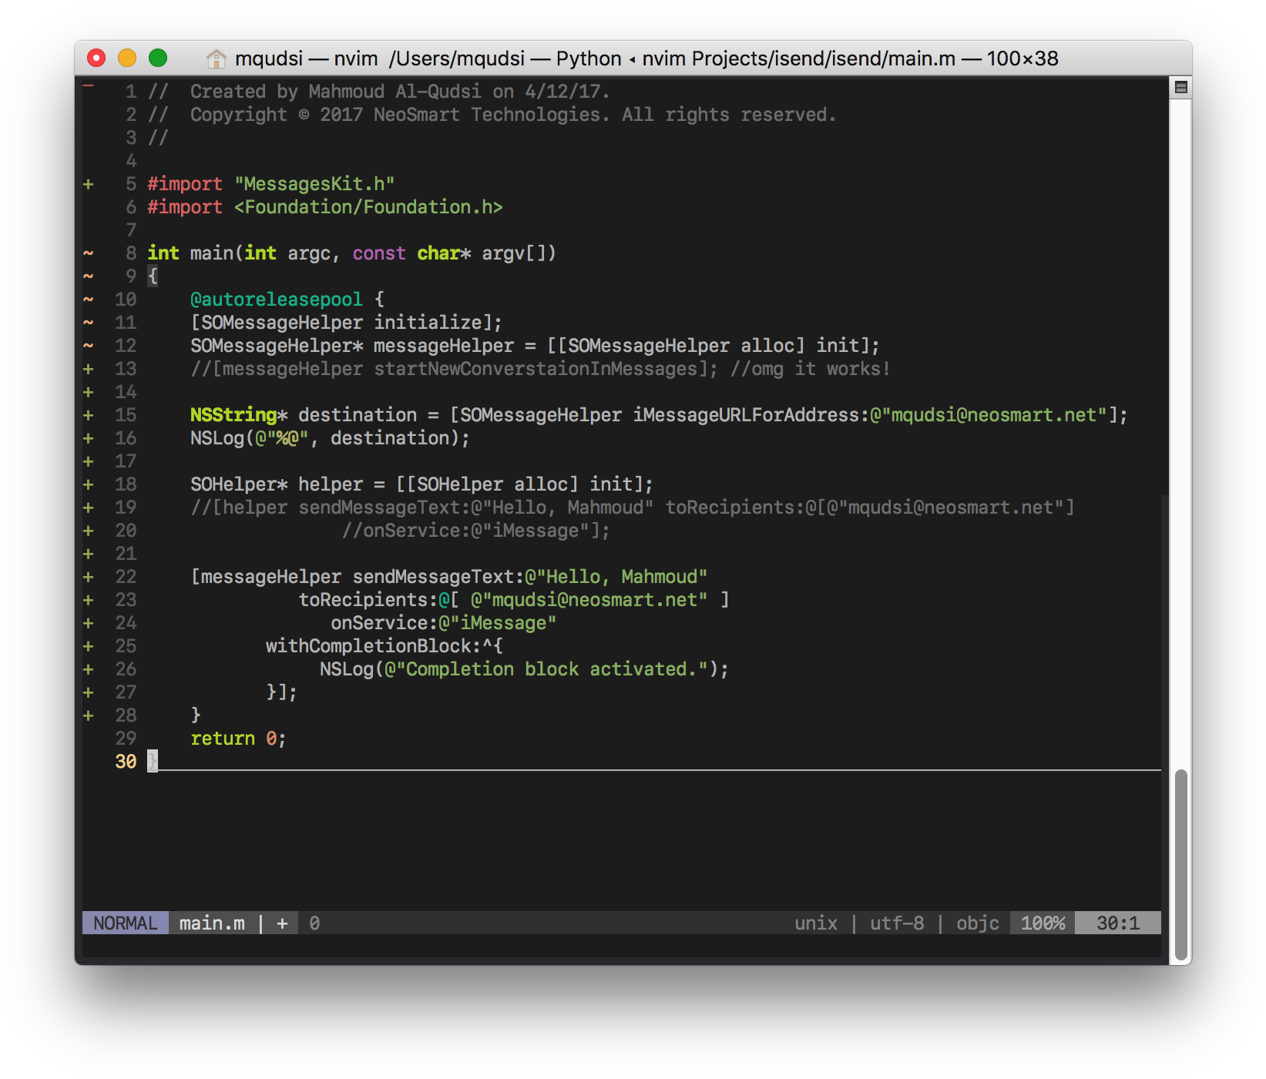Click the green plus gutter sign at line 5
Image resolution: width=1266 pixels, height=1079 pixels.
pos(89,184)
